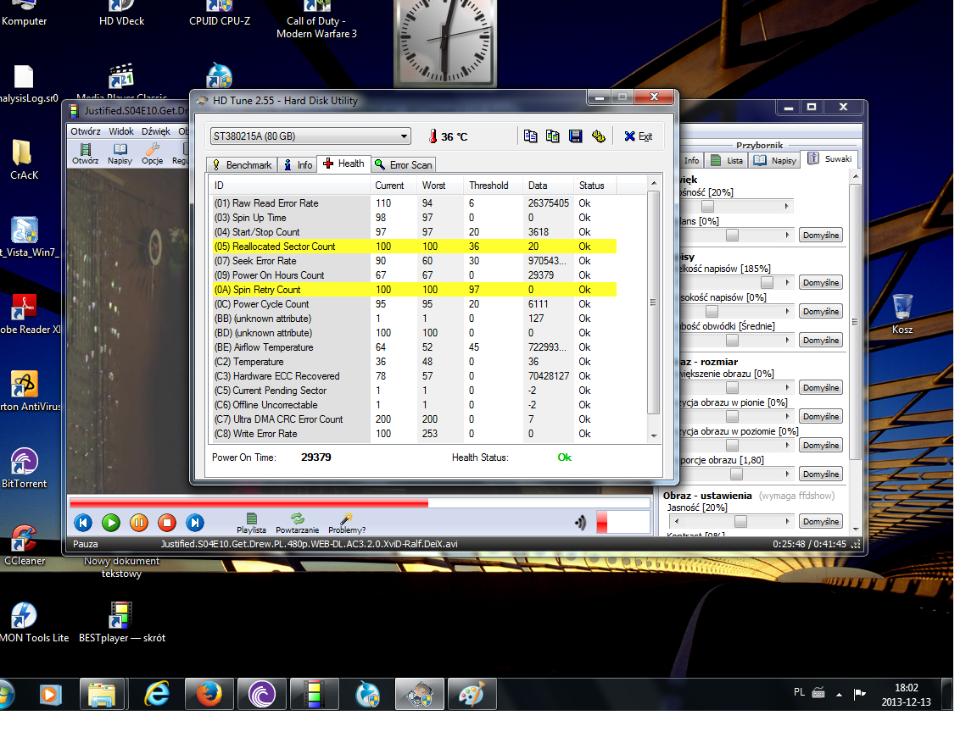The image size is (977, 732).
Task: Click the red stop button in BESTplayer
Action: tap(167, 523)
